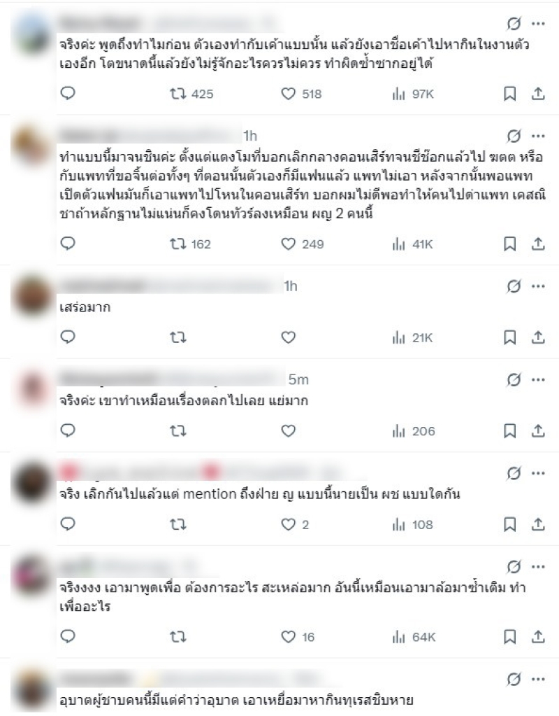Open more options menu on 41K views reply
Viewport: 559px width, 716px height.
pyautogui.click(x=539, y=136)
